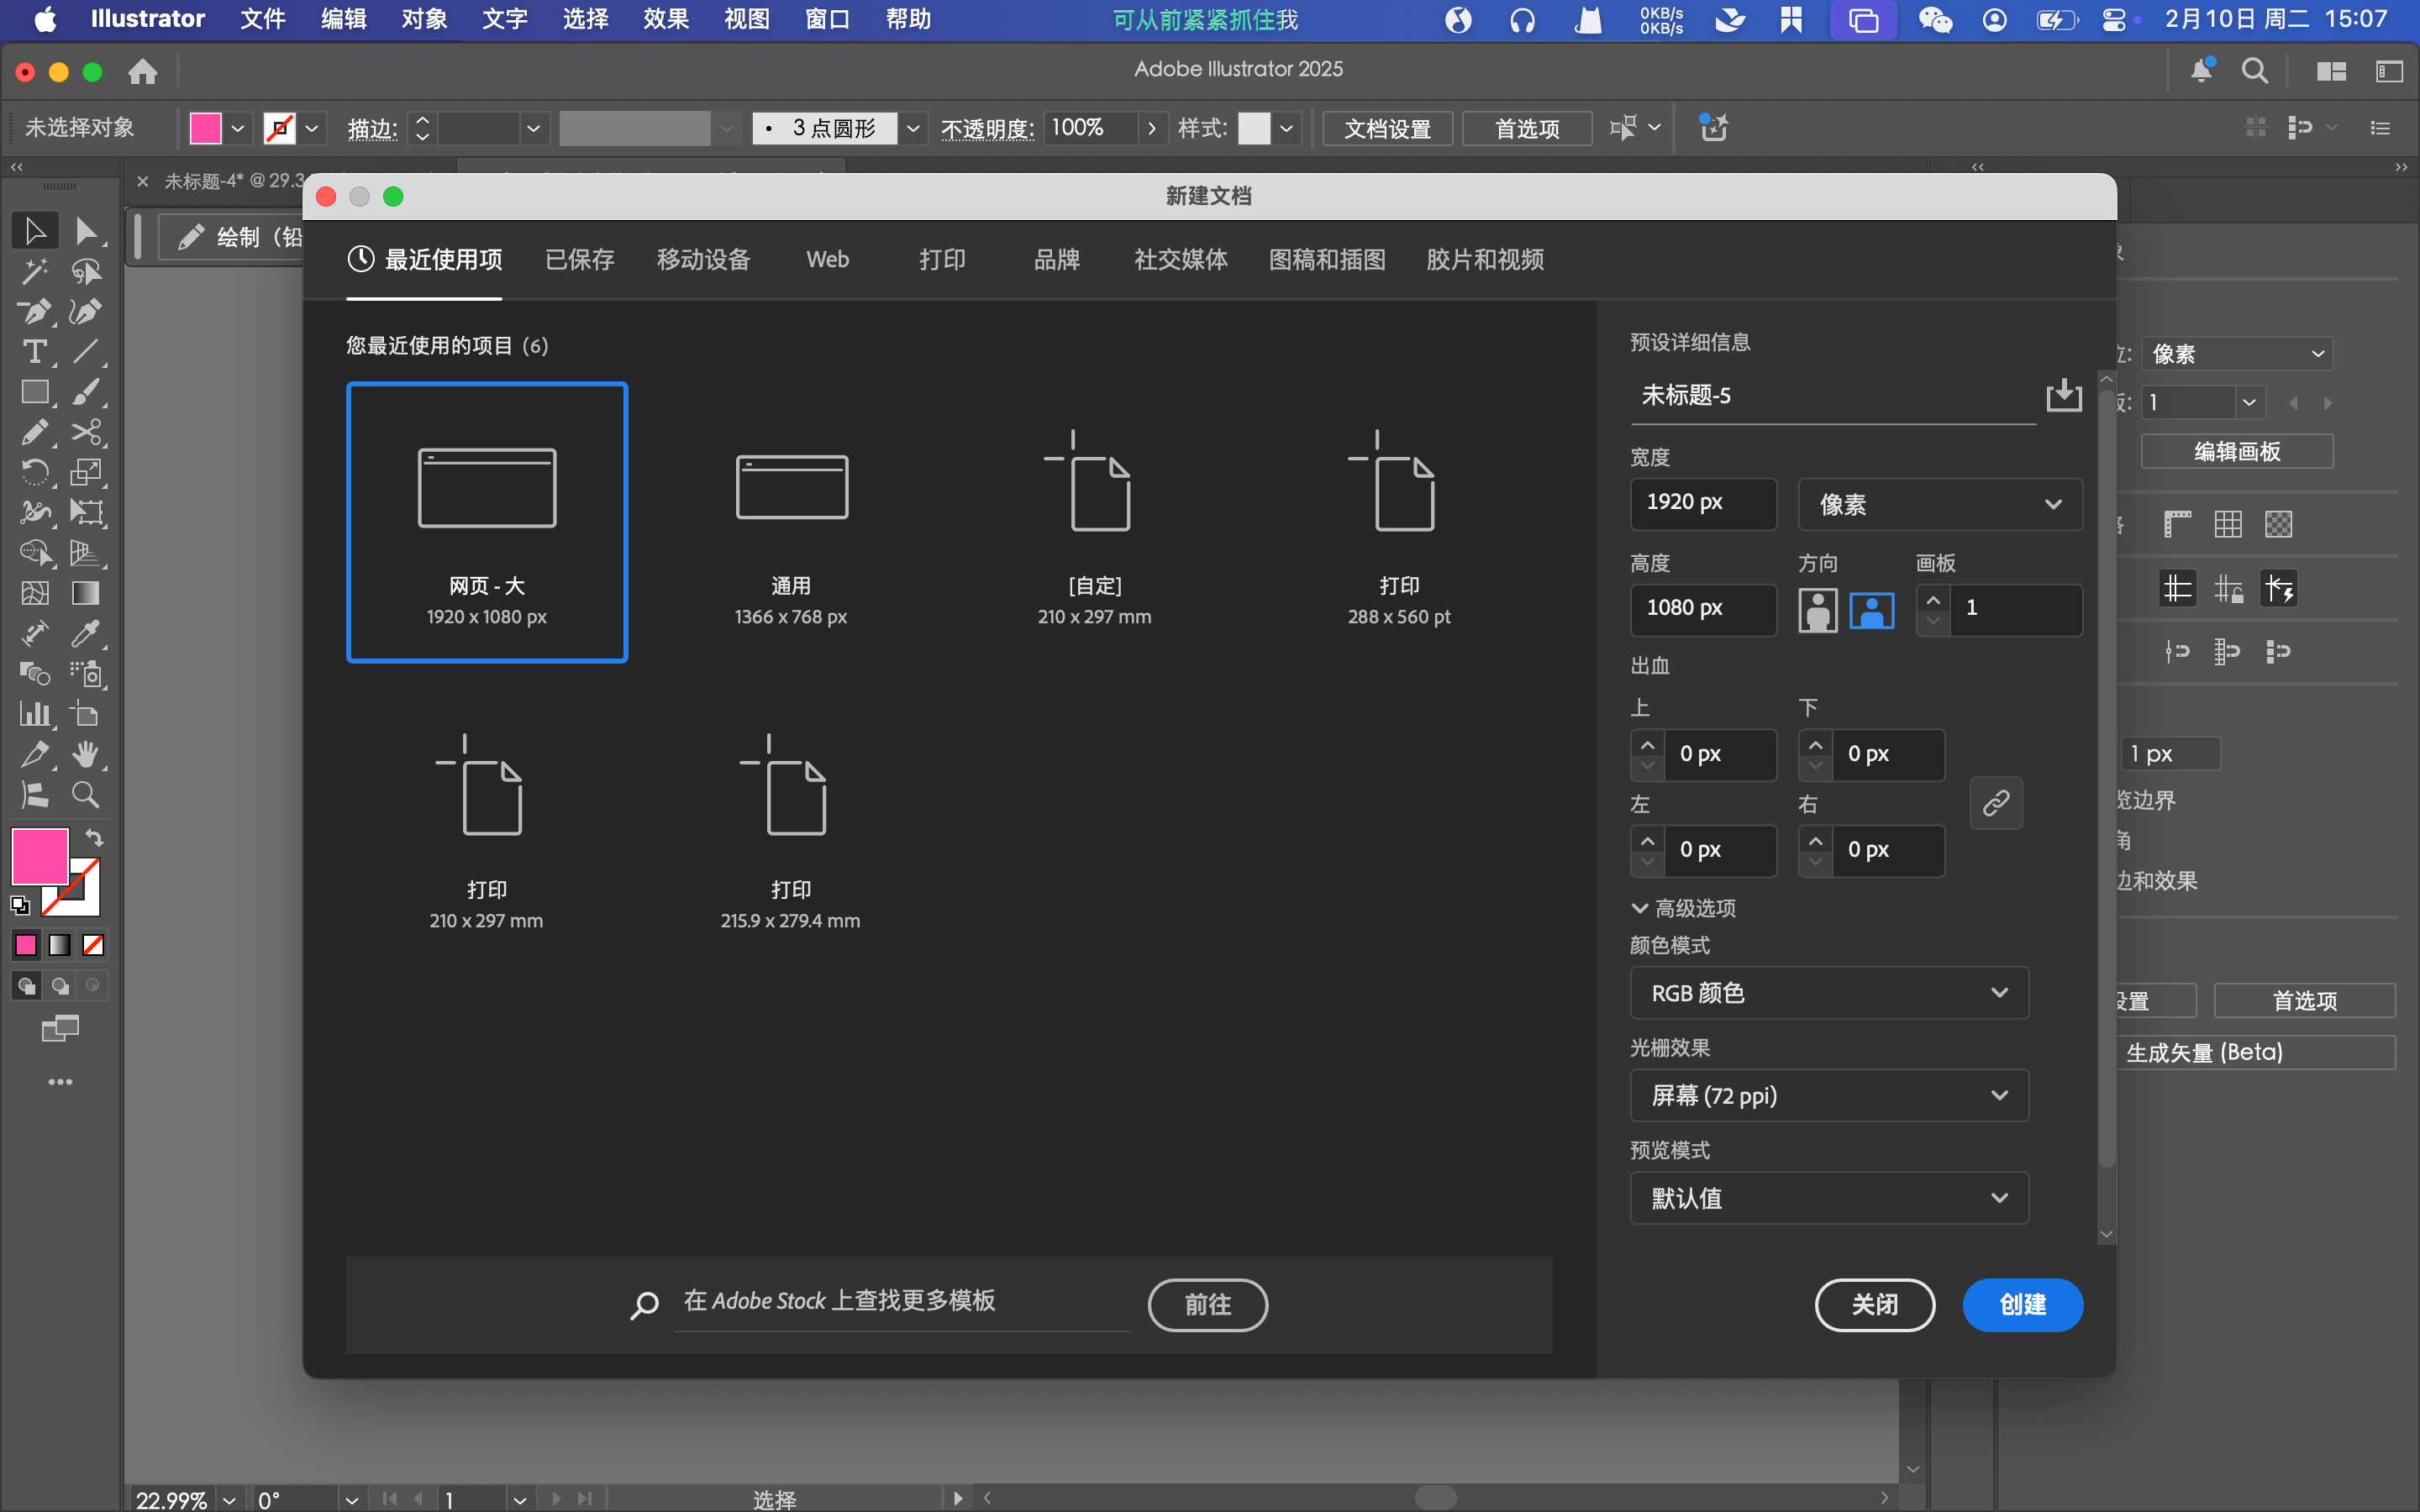The image size is (2420, 1512).
Task: Open the search icon in title bar
Action: pyautogui.click(x=2255, y=70)
